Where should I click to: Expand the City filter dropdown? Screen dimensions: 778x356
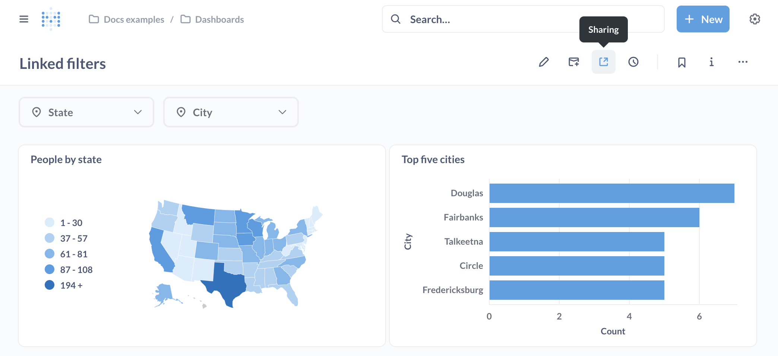click(231, 112)
